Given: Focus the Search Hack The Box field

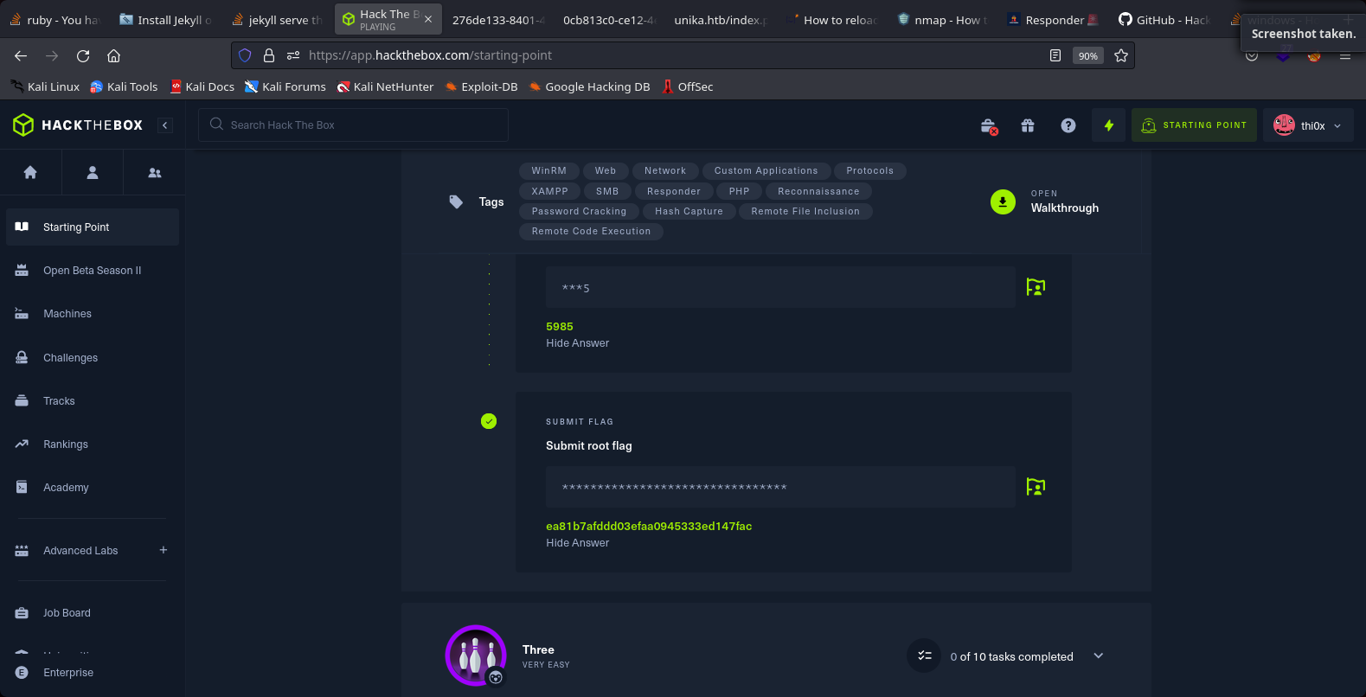Looking at the screenshot, I should click(353, 125).
